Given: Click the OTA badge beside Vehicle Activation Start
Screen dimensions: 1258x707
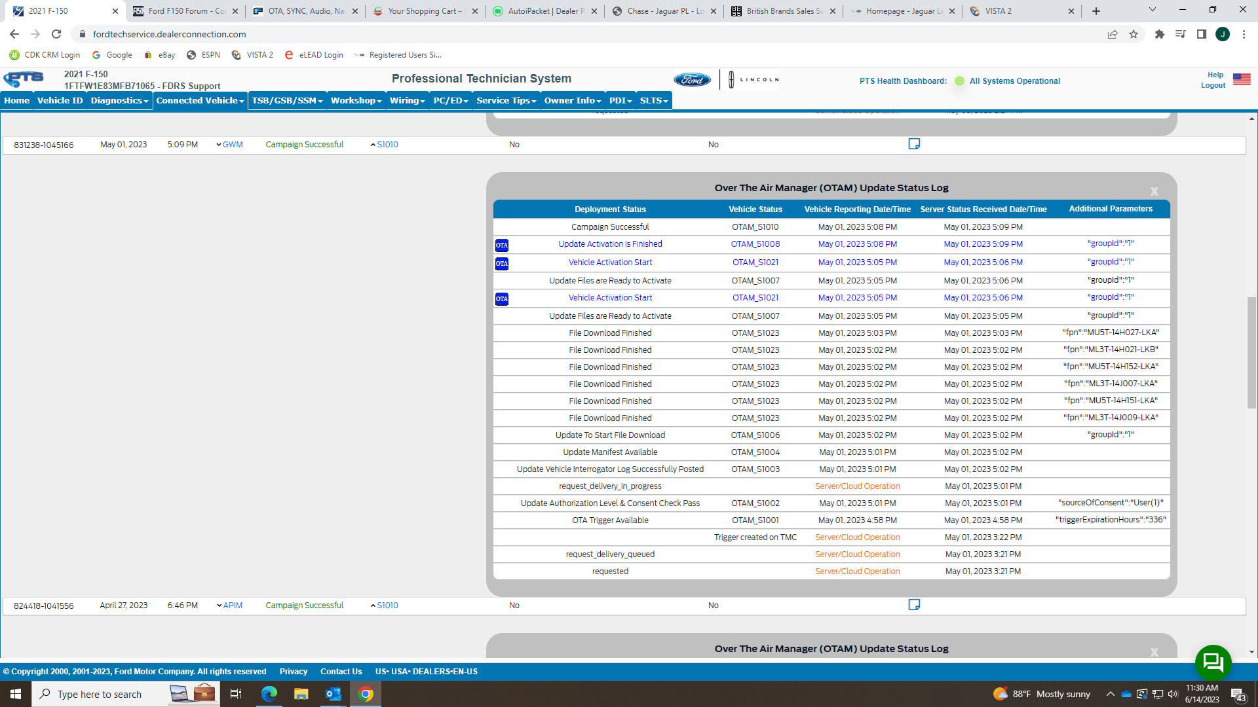Looking at the screenshot, I should 501,263.
